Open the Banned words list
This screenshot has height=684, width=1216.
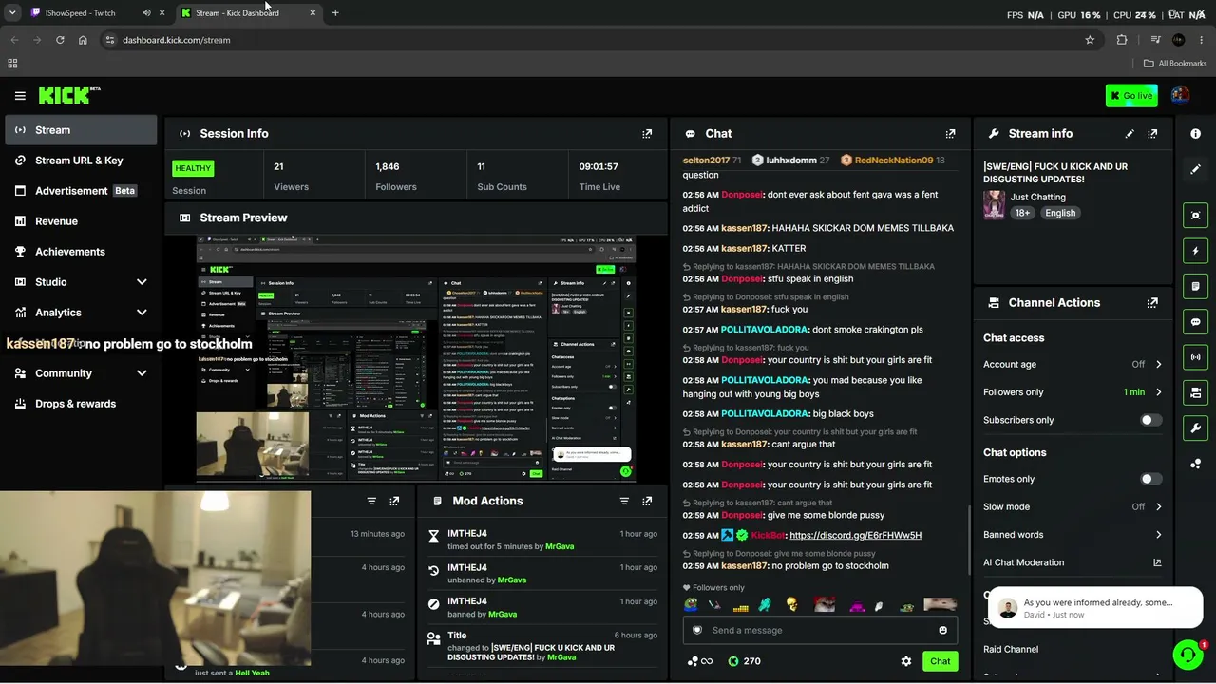[1073, 535]
